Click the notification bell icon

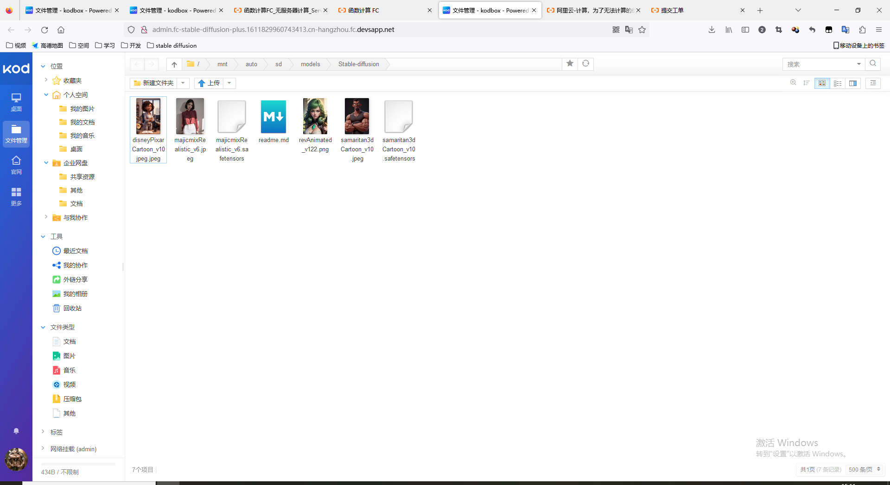[16, 431]
